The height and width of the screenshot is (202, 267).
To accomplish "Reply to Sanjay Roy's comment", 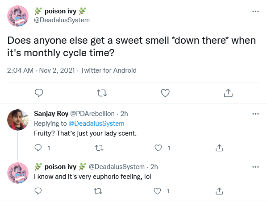I will (38, 148).
